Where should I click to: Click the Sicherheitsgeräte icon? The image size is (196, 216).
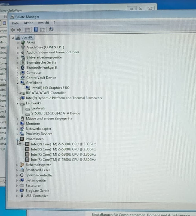pyautogui.click(x=22, y=165)
